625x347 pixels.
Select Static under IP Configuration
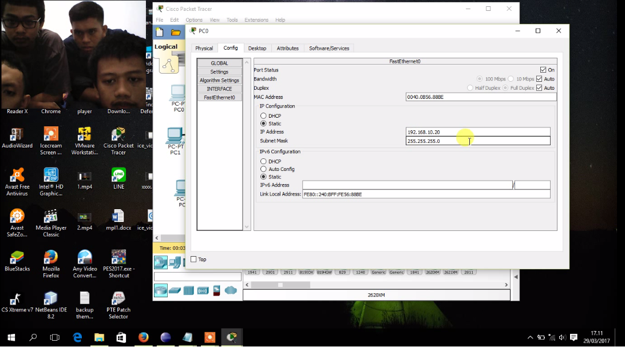[x=263, y=123]
